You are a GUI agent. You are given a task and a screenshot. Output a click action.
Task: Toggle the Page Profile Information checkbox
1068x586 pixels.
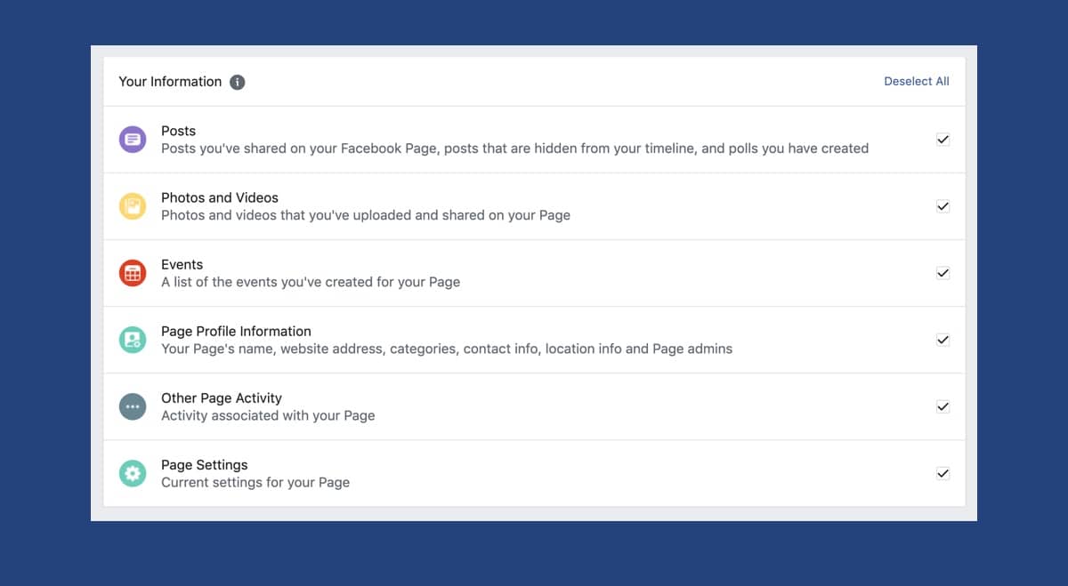point(943,340)
